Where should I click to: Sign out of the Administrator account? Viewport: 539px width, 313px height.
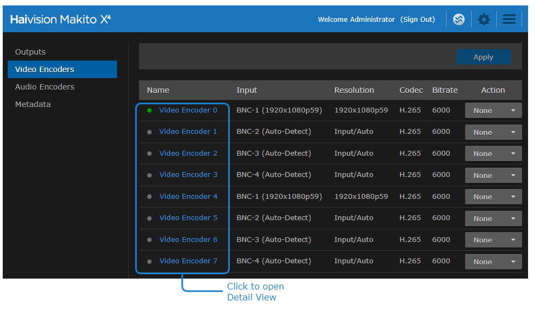[x=418, y=20]
